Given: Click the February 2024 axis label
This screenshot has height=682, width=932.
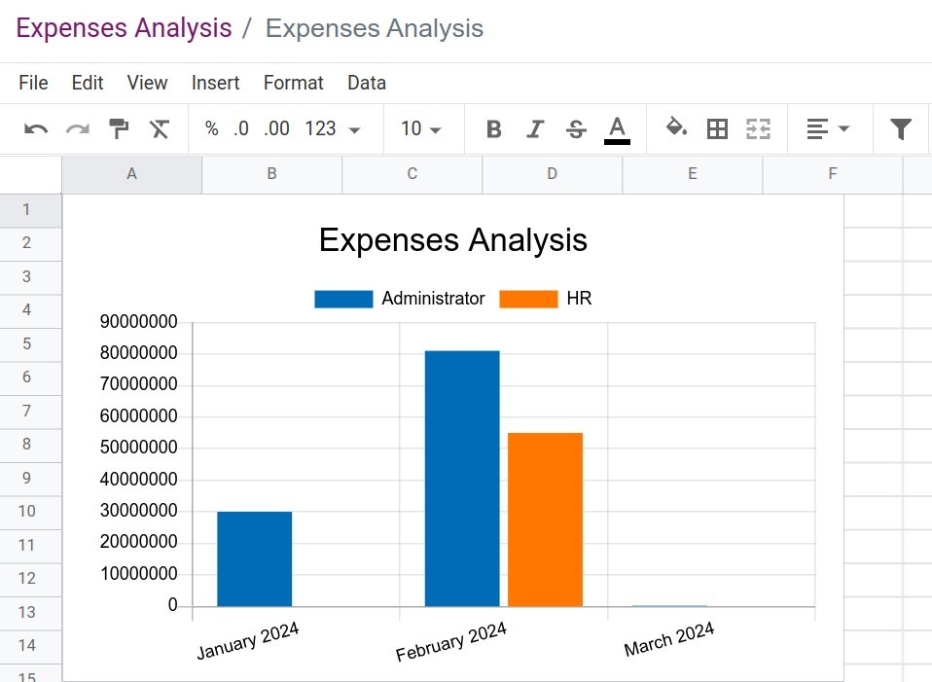Looking at the screenshot, I should (x=451, y=641).
